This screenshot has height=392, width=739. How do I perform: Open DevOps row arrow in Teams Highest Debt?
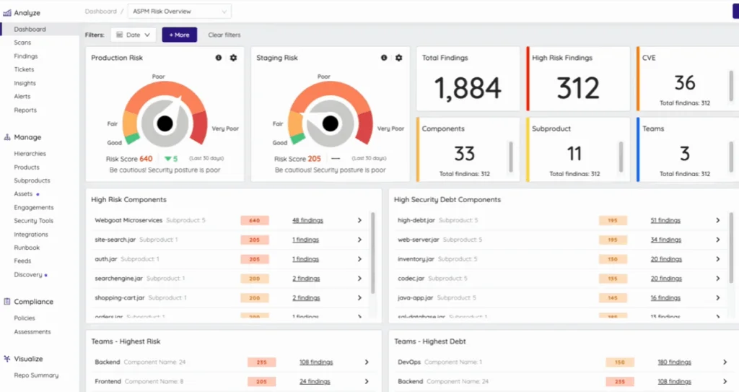[x=725, y=362]
